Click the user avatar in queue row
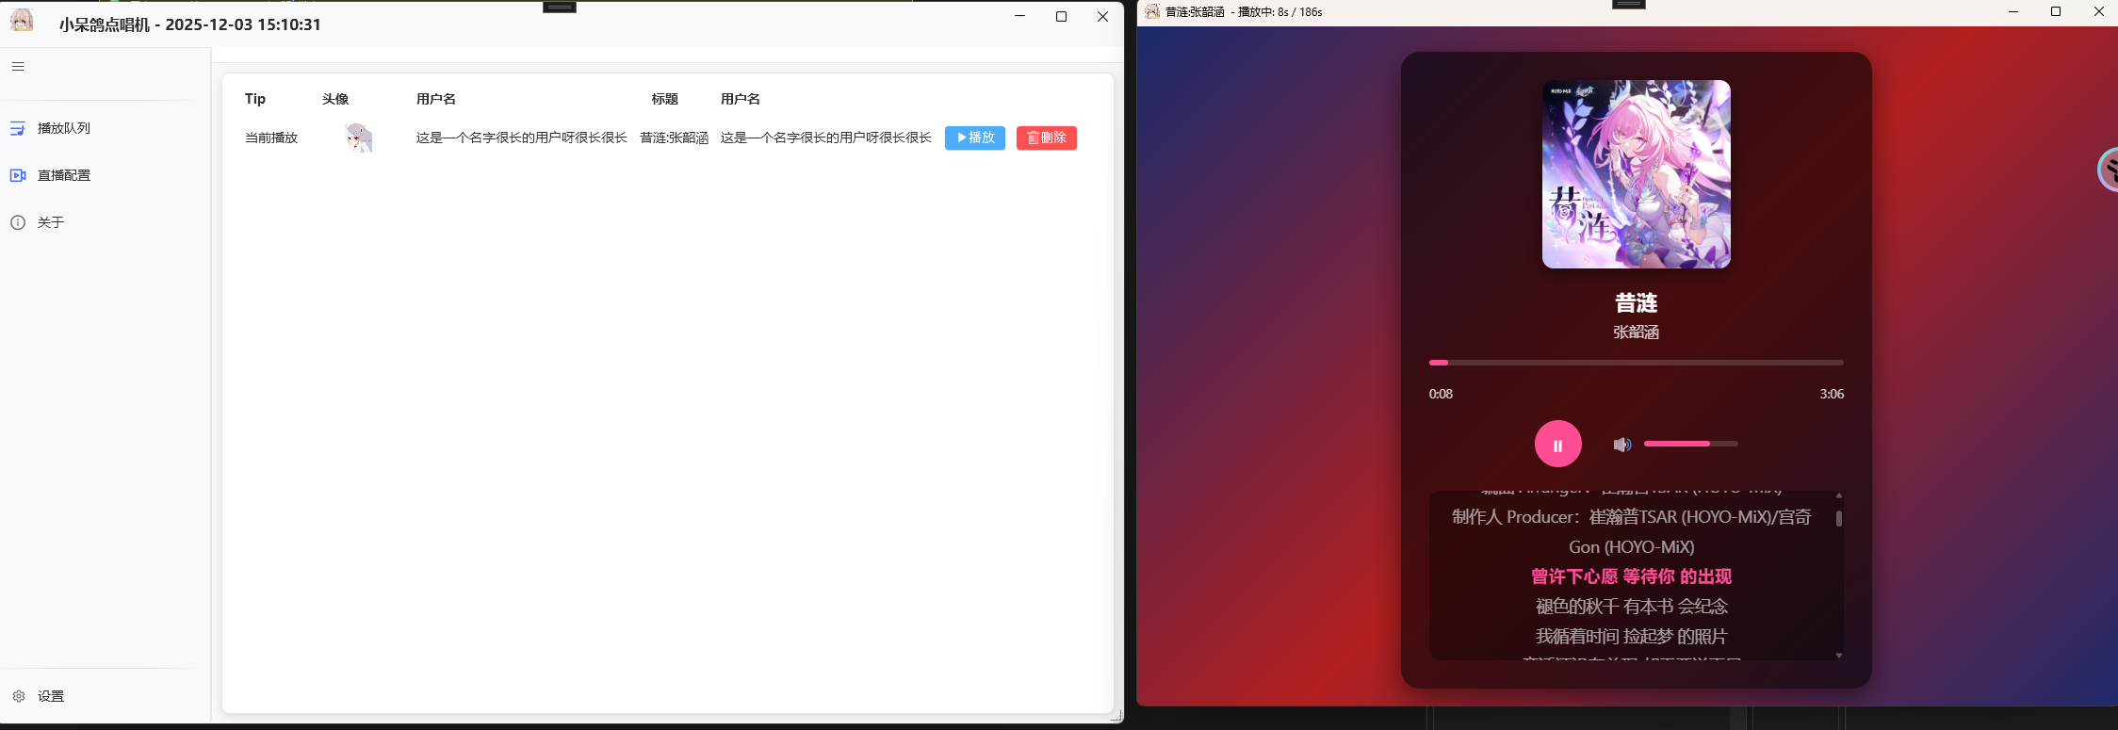The width and height of the screenshot is (2118, 730). pos(358,138)
